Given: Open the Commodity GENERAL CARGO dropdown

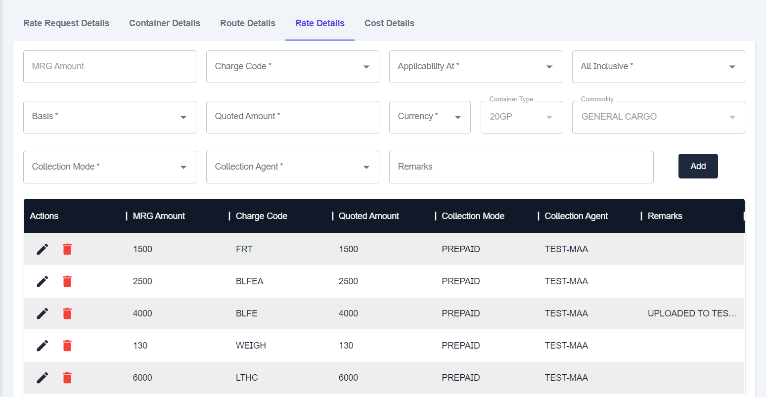Looking at the screenshot, I should tap(659, 117).
